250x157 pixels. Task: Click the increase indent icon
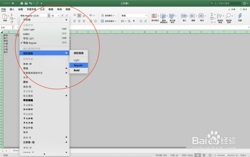pos(95,21)
